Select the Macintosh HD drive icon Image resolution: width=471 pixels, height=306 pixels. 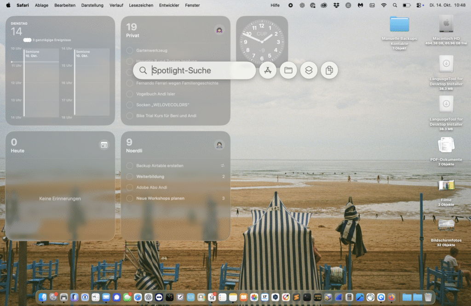[446, 25]
